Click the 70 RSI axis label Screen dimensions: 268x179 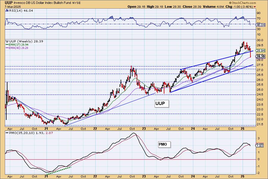pyautogui.click(x=258, y=18)
